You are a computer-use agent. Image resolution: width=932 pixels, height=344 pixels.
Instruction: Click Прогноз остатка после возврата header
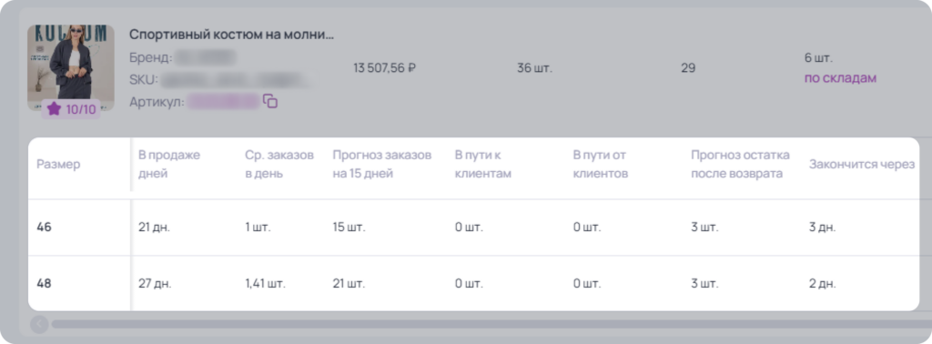tap(740, 165)
